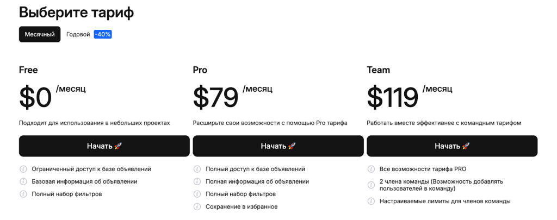Click info icon next to "Полный доступ к базе объявлений"
Screen dimensions: 557x220
[197, 169]
